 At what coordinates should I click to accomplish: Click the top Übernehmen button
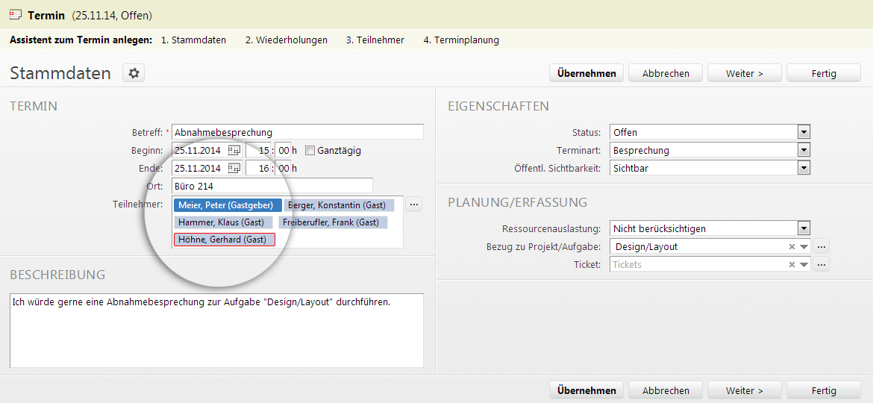586,73
